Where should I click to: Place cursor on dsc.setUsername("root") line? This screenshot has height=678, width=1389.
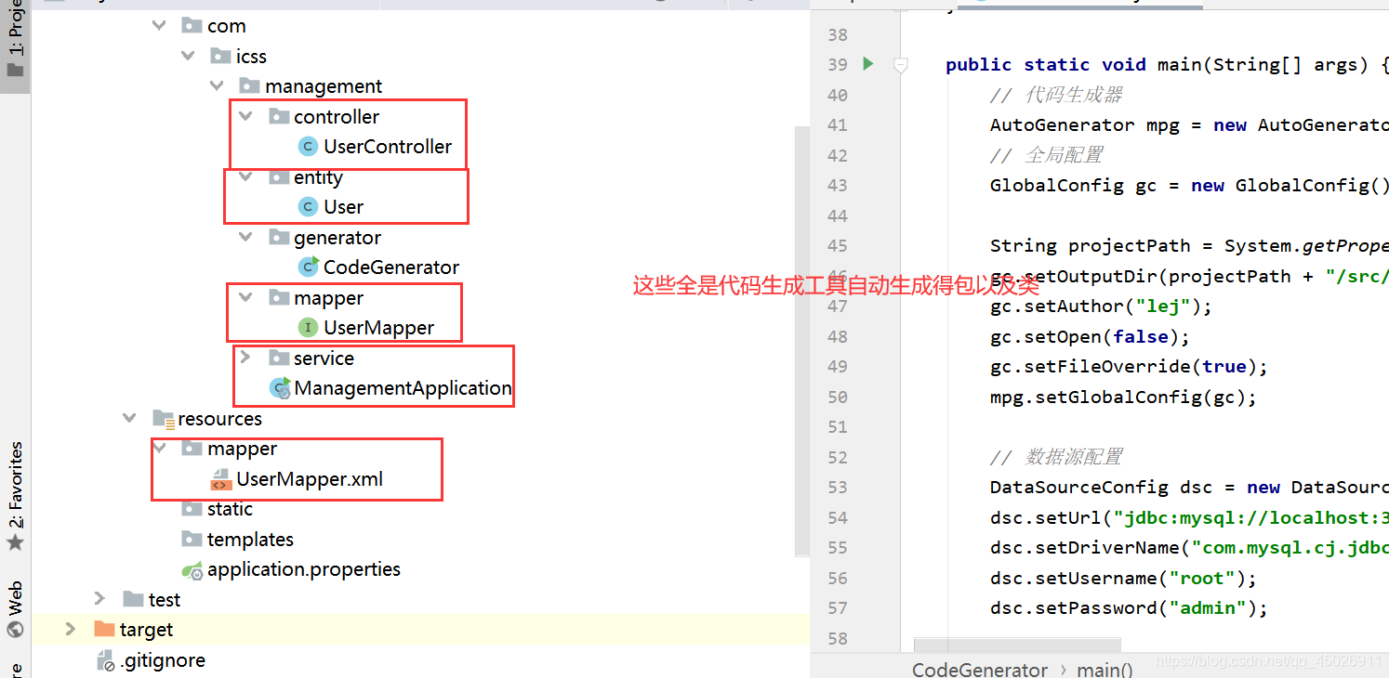coord(1123,578)
